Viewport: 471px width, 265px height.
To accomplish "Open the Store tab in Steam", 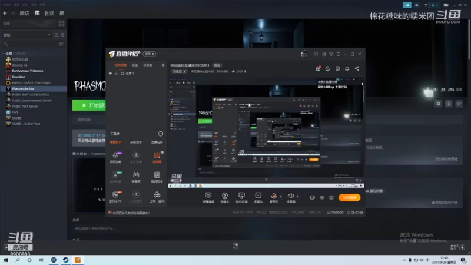I will tap(25, 13).
